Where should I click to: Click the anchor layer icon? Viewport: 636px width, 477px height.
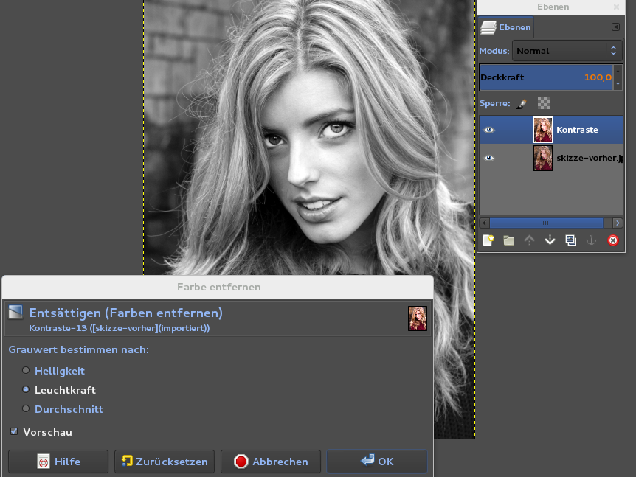pos(591,240)
